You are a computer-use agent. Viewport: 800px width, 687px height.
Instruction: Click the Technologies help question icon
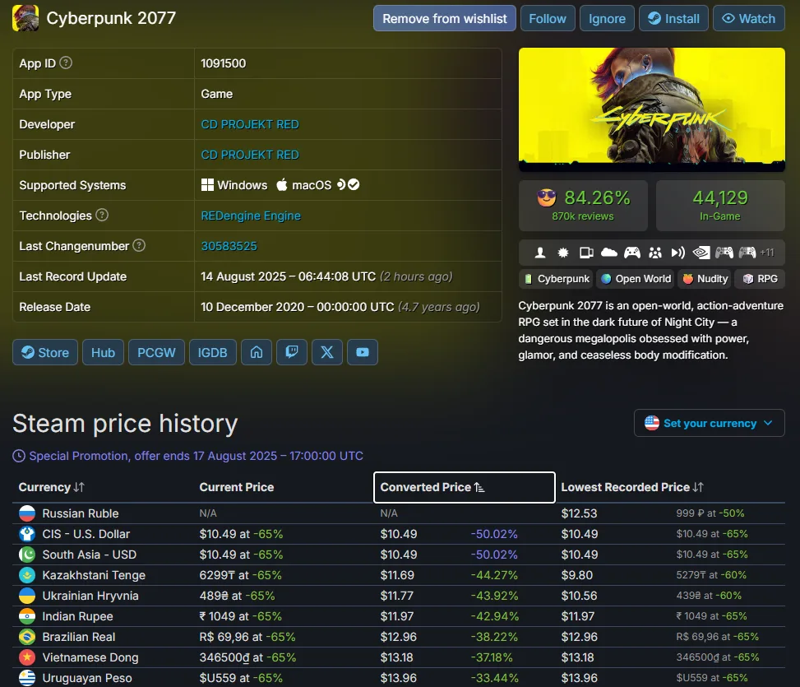(102, 215)
